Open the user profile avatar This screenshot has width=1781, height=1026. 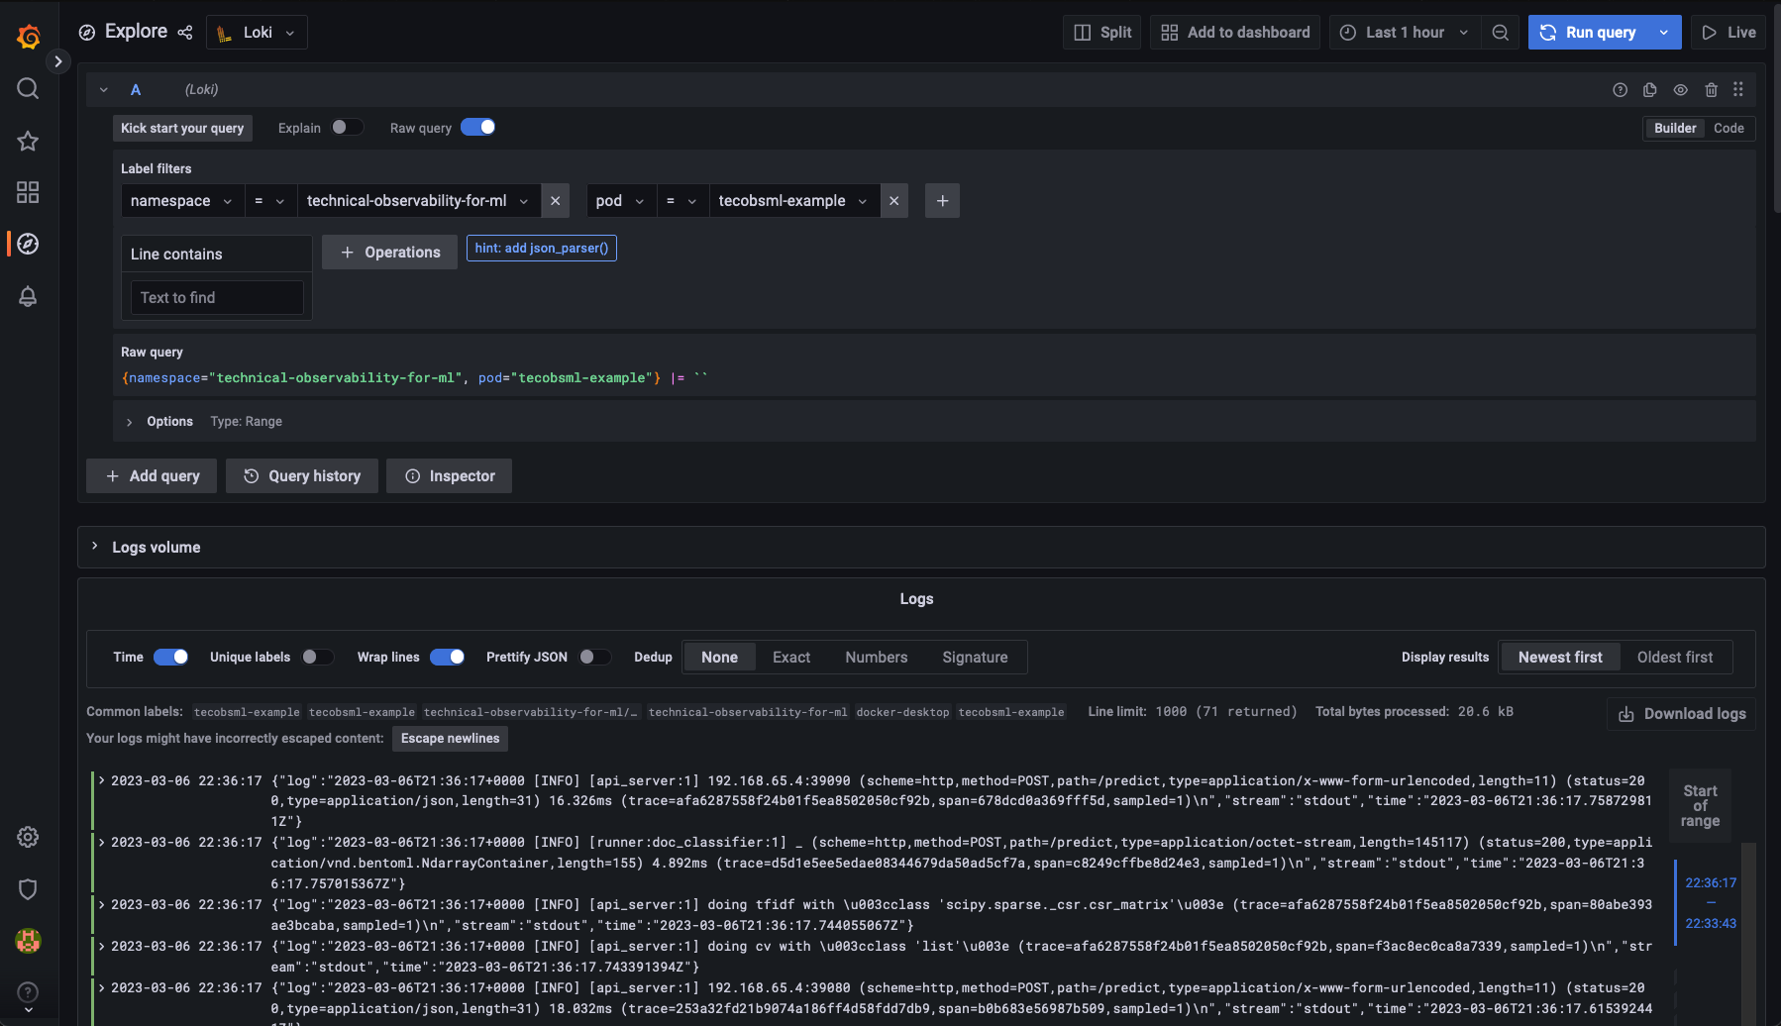[x=28, y=941]
